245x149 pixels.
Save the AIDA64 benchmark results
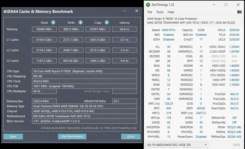(x=13, y=136)
